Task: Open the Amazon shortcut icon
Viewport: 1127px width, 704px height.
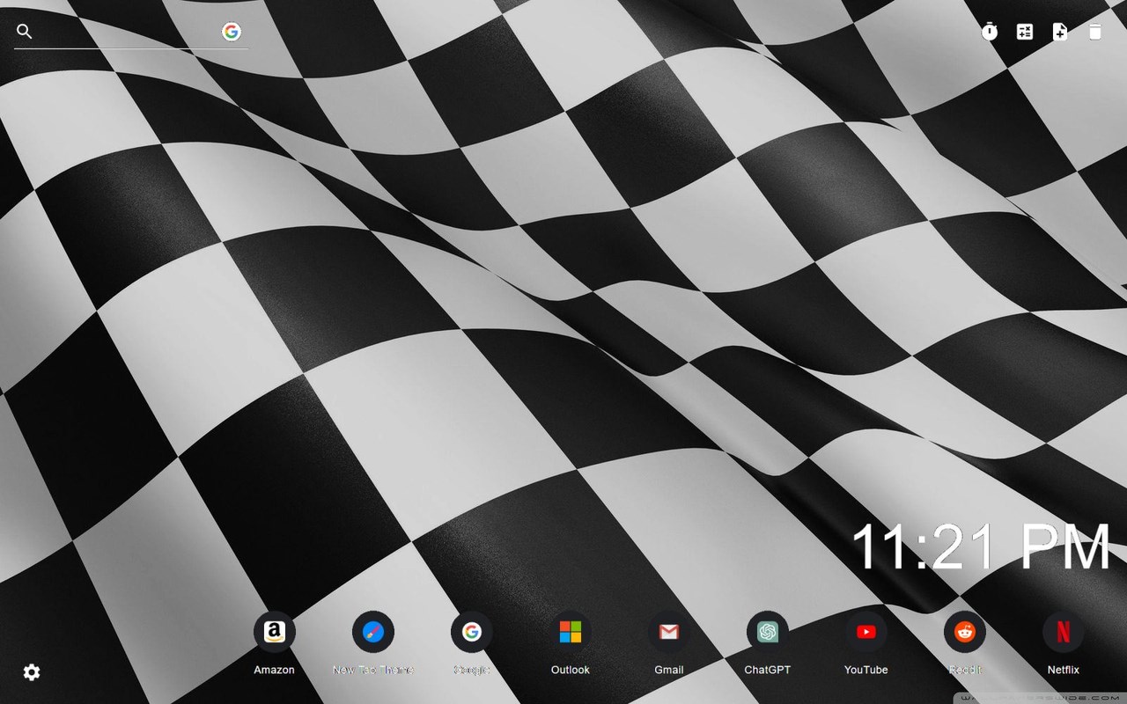Action: point(275,632)
